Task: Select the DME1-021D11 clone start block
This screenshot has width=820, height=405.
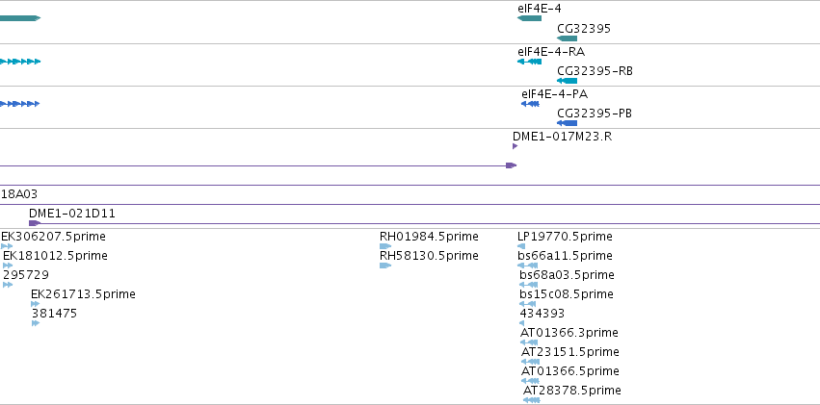Action: point(35,223)
